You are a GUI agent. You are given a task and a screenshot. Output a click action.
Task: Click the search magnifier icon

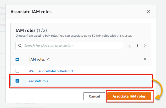tap(20, 46)
